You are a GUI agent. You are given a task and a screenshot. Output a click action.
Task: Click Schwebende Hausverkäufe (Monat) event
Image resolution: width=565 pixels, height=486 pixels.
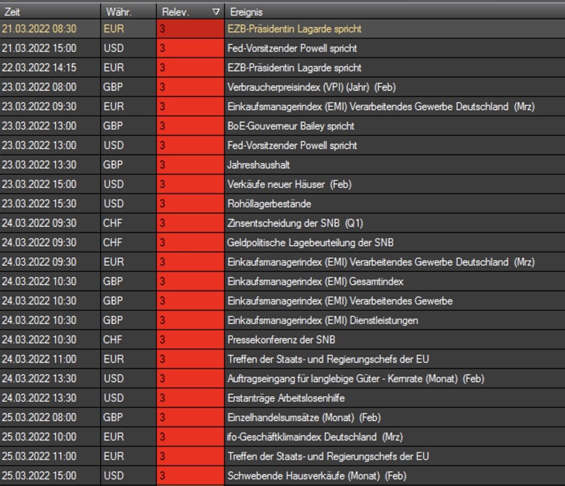(317, 476)
